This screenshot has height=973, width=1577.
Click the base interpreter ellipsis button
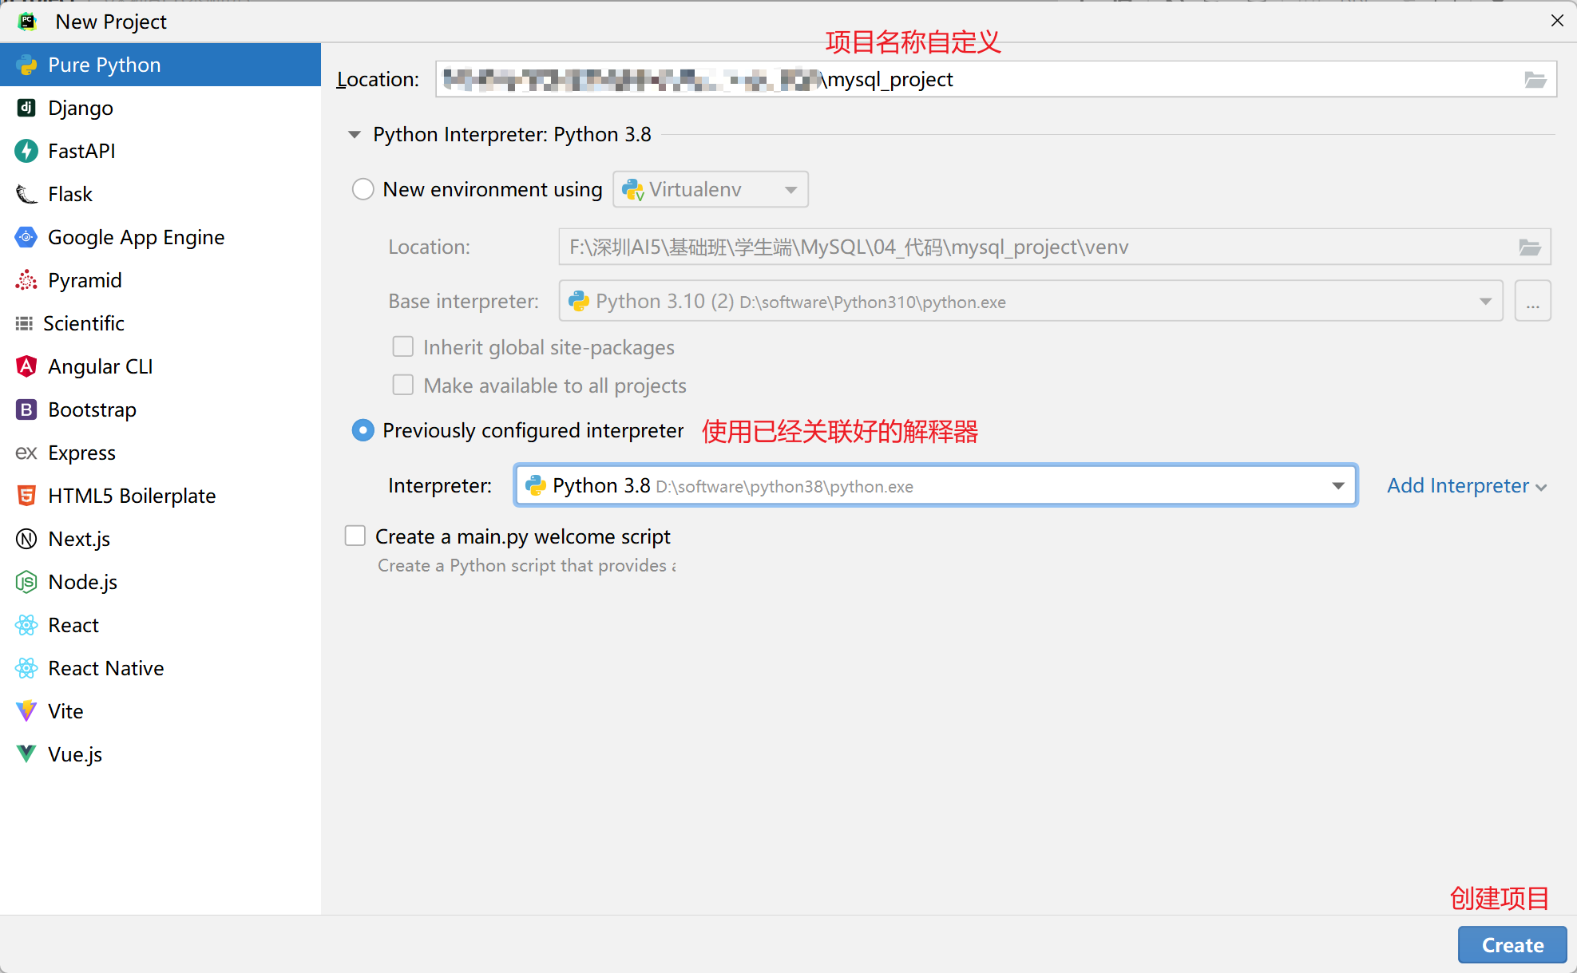[1533, 301]
